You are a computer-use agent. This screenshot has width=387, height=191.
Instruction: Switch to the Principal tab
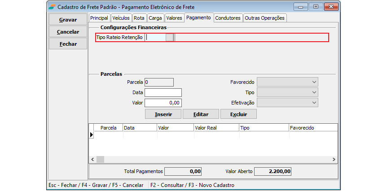coord(99,18)
